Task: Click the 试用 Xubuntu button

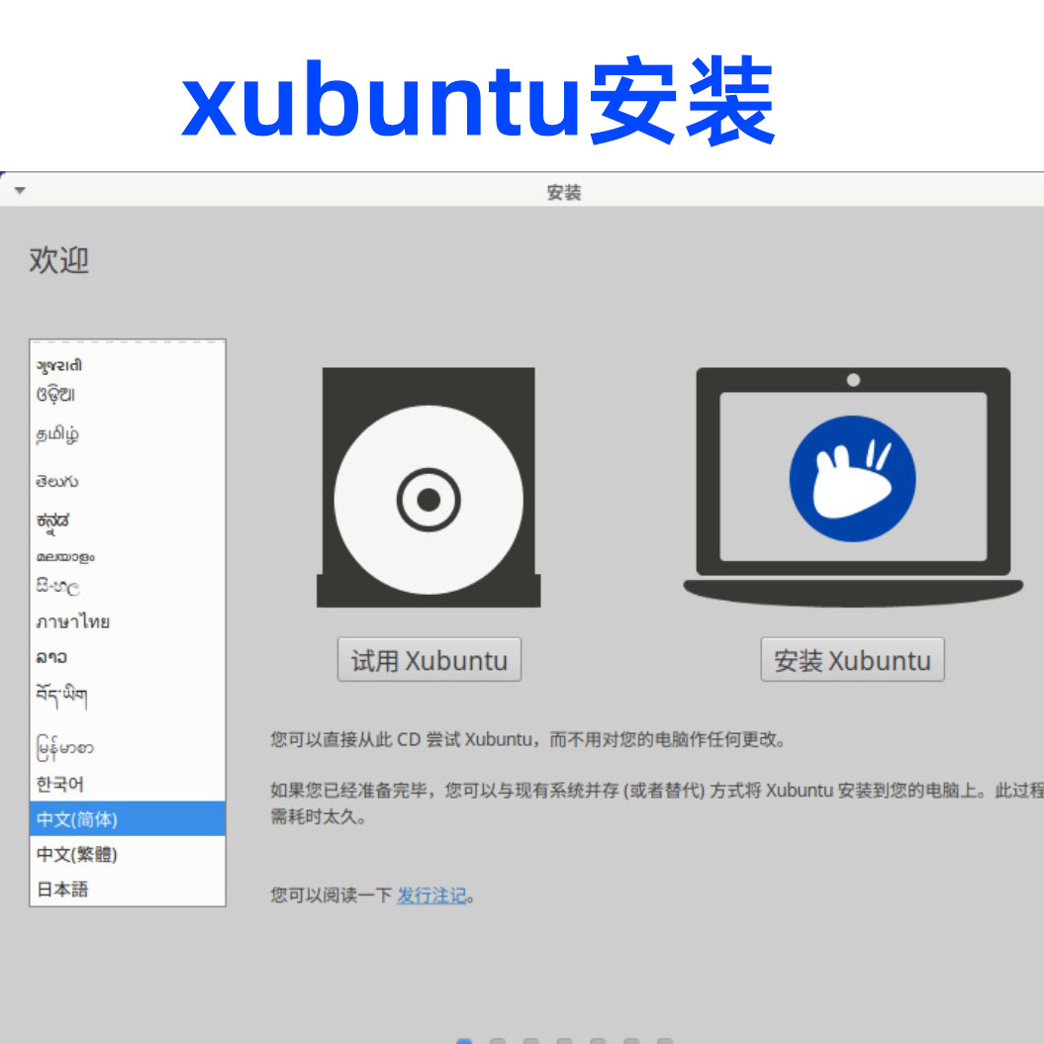Action: pyautogui.click(x=428, y=660)
